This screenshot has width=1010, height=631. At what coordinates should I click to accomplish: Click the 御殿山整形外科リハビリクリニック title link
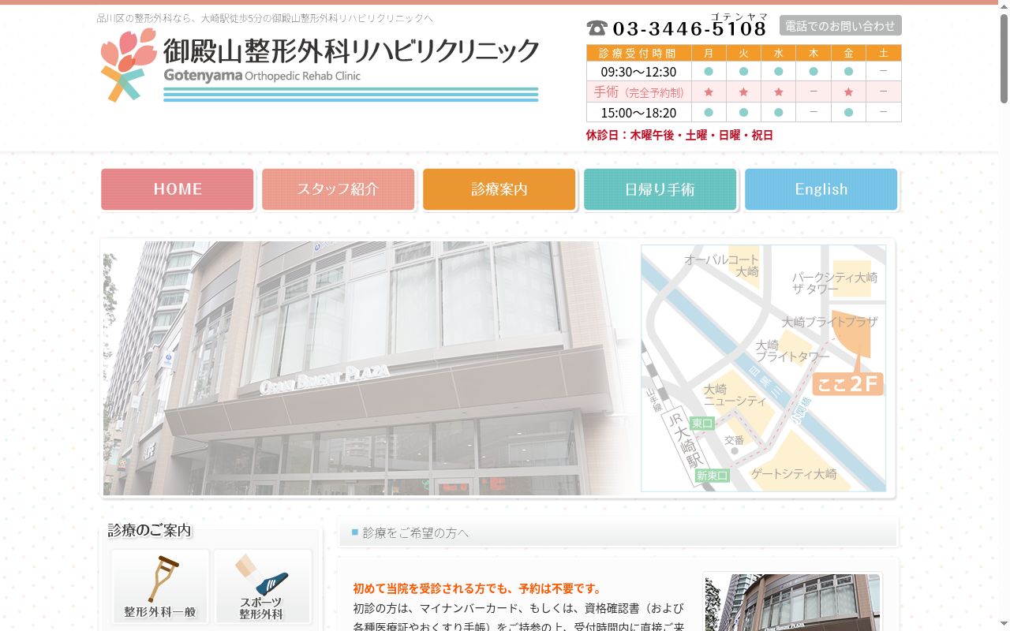tap(351, 51)
